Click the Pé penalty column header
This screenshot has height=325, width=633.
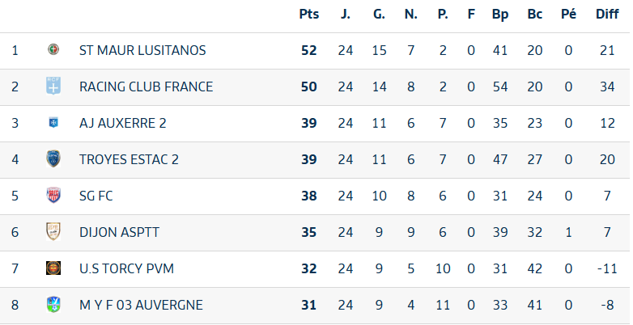point(568,14)
